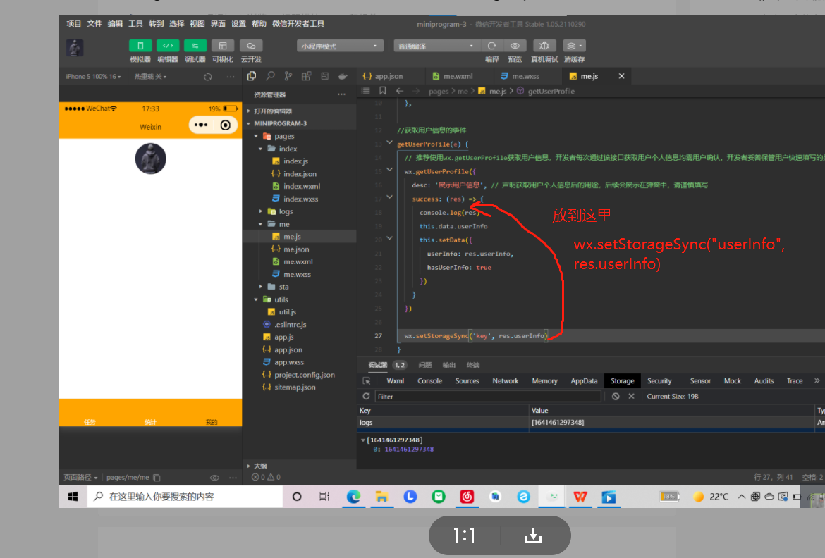Click the Windows taskbar search box
The width and height of the screenshot is (825, 558).
(x=185, y=497)
